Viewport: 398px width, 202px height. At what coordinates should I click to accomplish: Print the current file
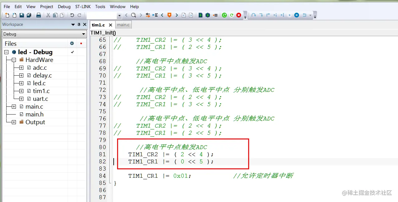pyautogui.click(x=39, y=15)
